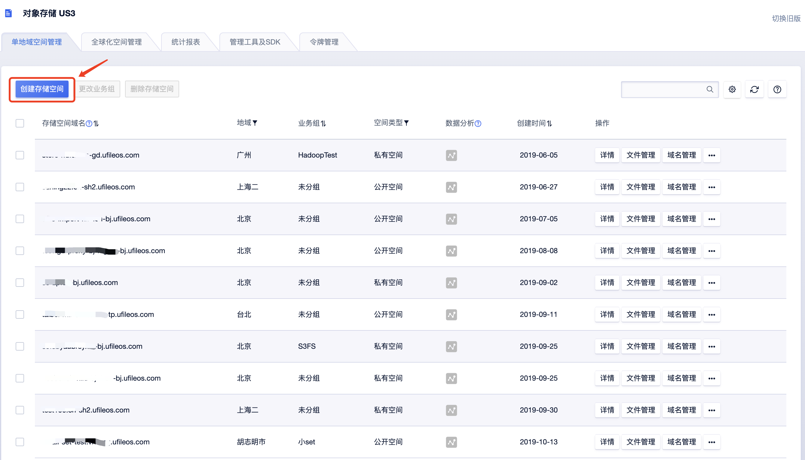Check the box for the 2019-07-05 北京 row
The width and height of the screenshot is (805, 460).
pyautogui.click(x=20, y=219)
